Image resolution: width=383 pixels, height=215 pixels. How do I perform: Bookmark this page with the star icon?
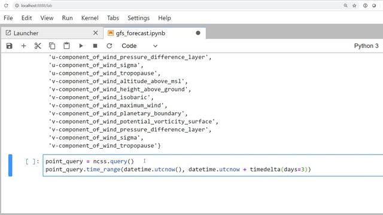[x=354, y=5]
